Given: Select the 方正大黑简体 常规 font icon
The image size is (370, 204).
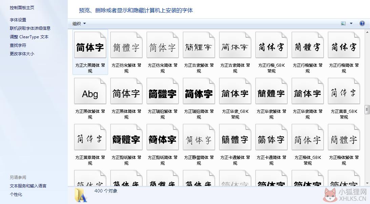Looking at the screenshot, I should 90,45.
